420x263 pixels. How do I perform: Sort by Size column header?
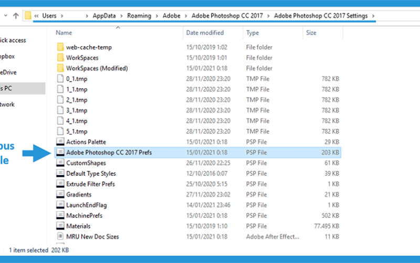(x=311, y=33)
